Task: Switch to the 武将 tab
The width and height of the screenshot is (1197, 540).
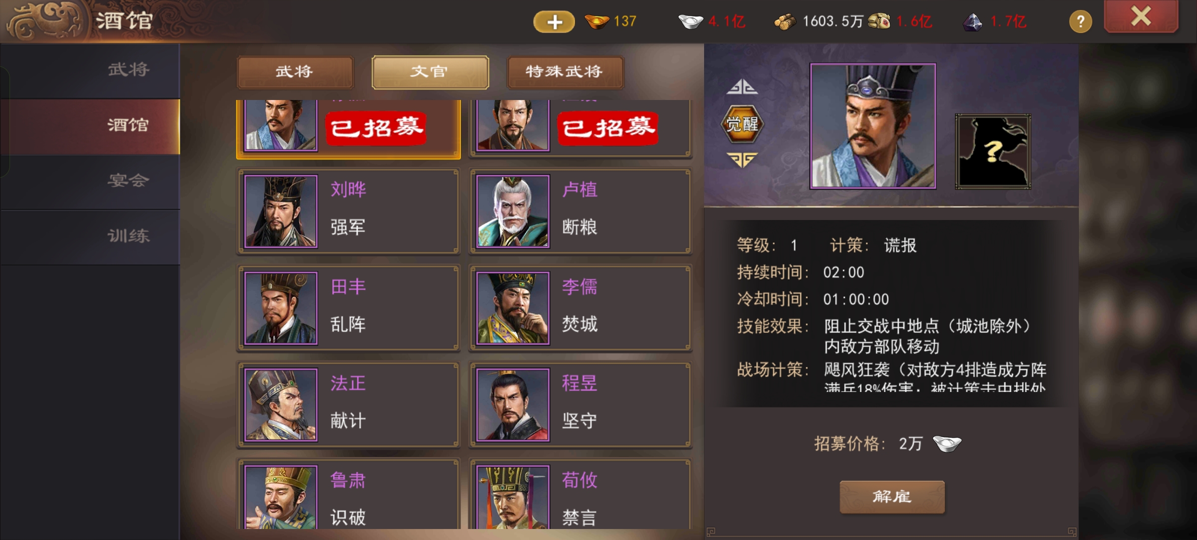Action: 295,72
